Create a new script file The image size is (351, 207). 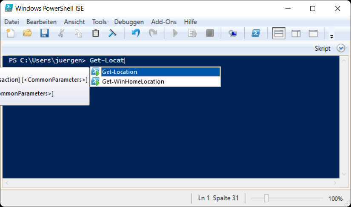11,33
